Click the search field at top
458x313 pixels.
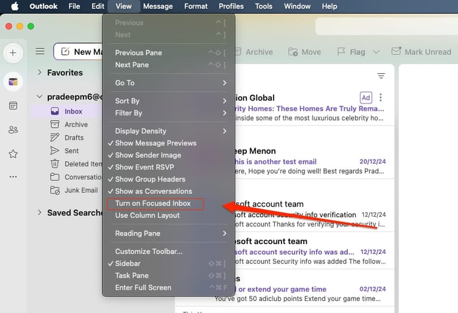386,26
